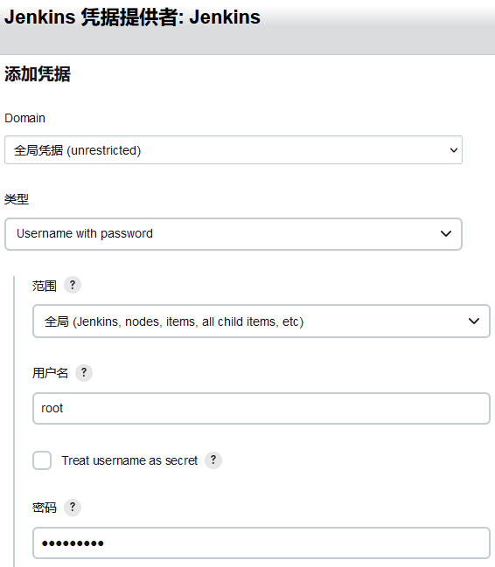Click the Jenkins 凭据提供者: Jenkins header title
This screenshot has width=495, height=567.
pos(132,17)
